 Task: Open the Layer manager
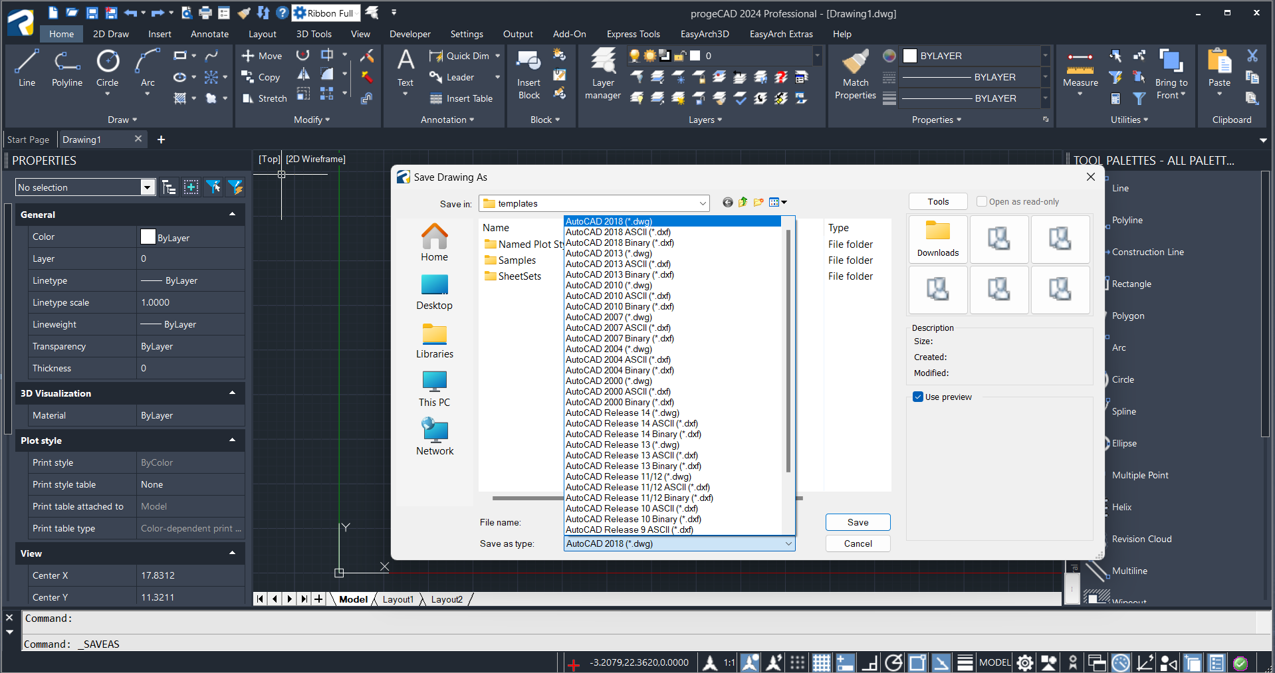(x=602, y=74)
